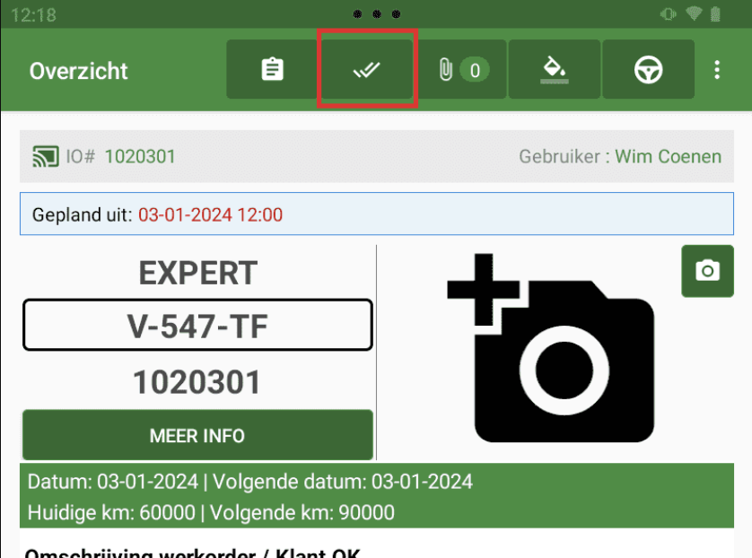
Task: Open the clipboard notes icon
Action: pos(272,69)
